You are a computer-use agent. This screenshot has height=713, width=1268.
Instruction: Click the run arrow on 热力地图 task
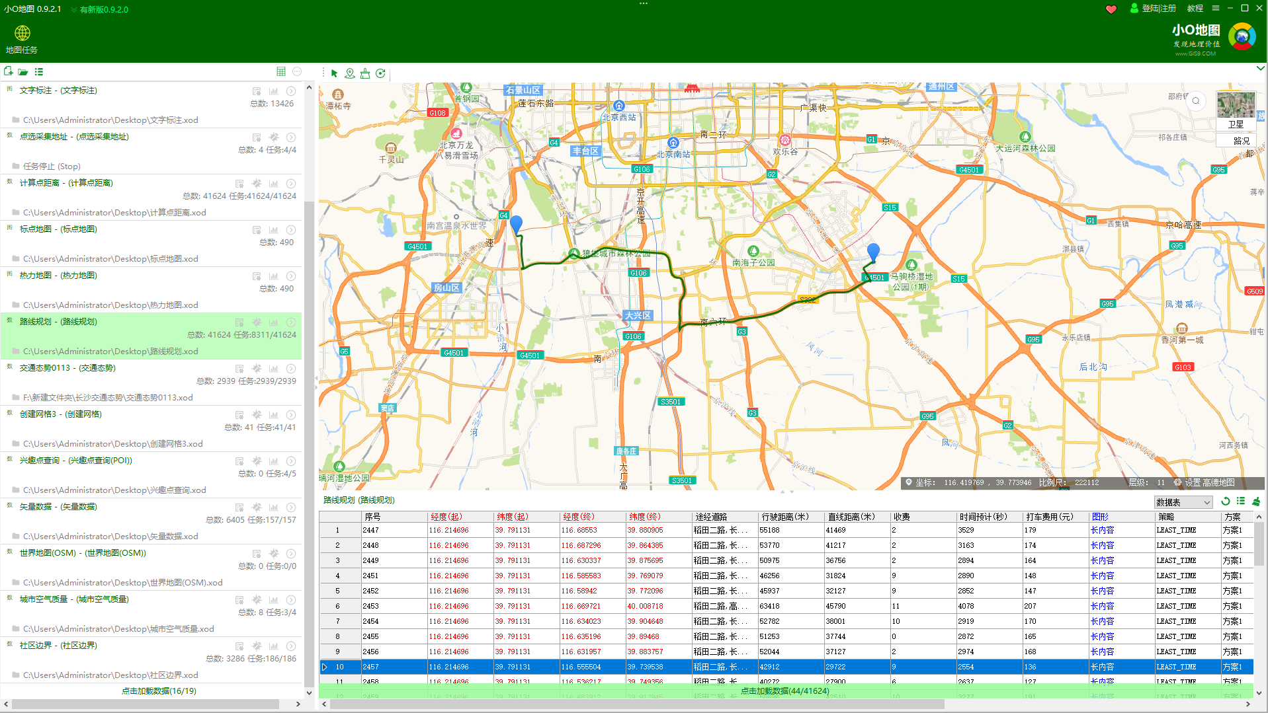[x=291, y=276]
